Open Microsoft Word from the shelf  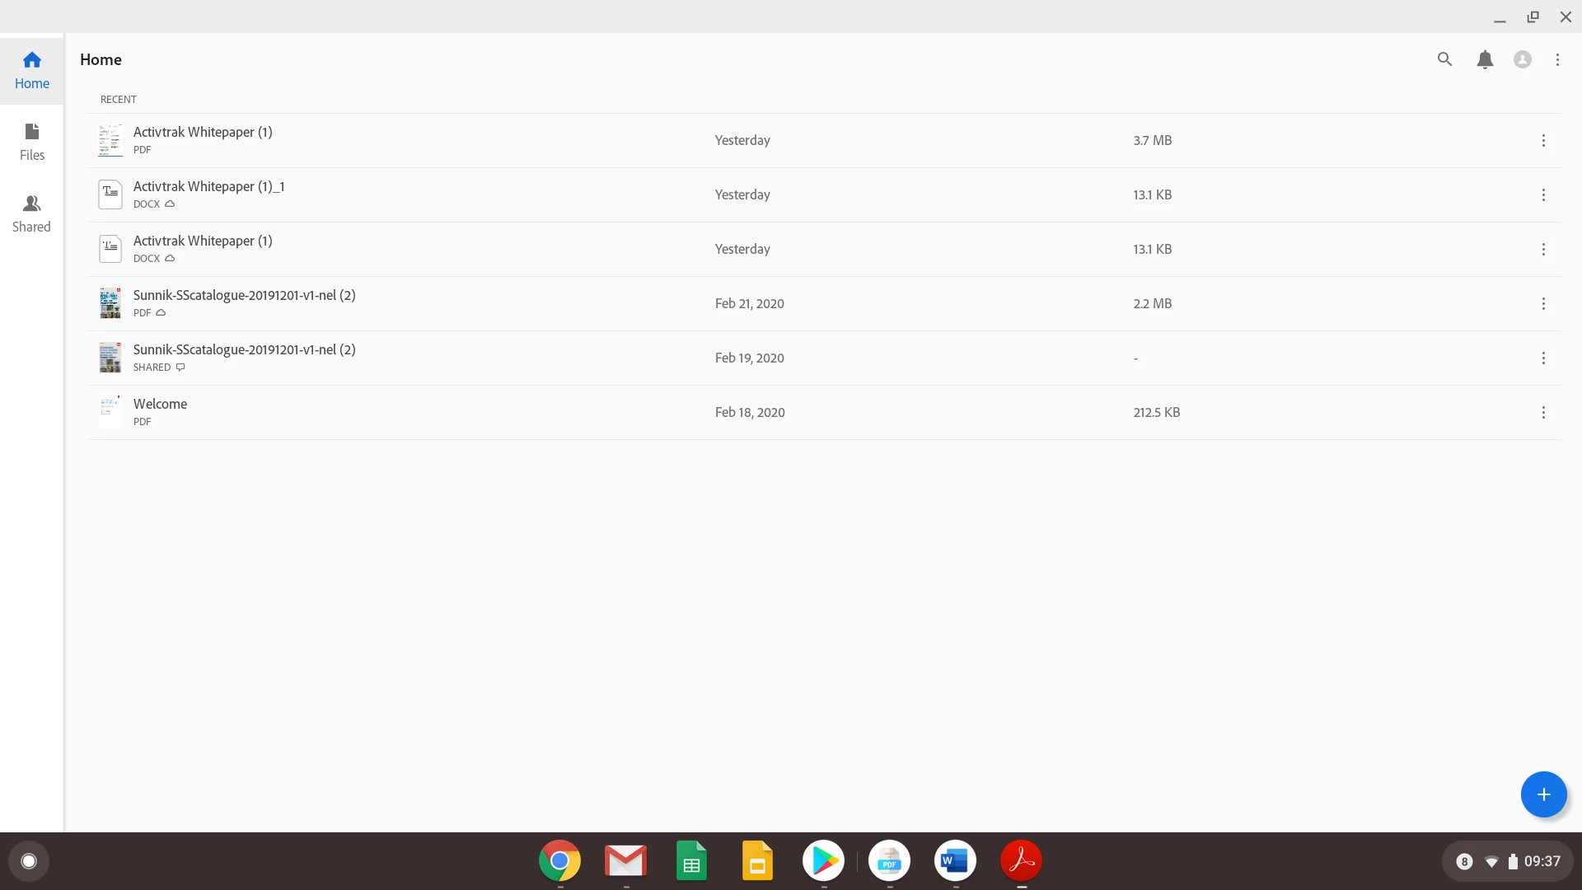click(x=955, y=861)
